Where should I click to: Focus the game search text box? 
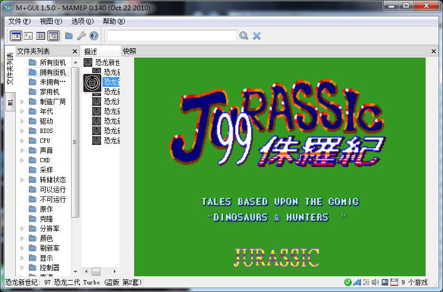tap(172, 36)
